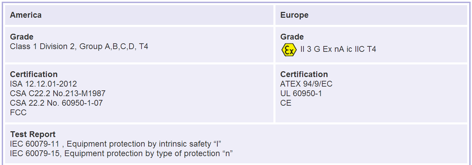Click the IEC 60079-11 intrinsic safety line
The height and width of the screenshot is (165, 472).
coord(118,144)
